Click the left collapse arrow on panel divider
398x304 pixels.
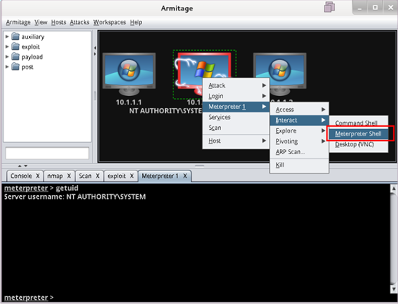click(95, 48)
